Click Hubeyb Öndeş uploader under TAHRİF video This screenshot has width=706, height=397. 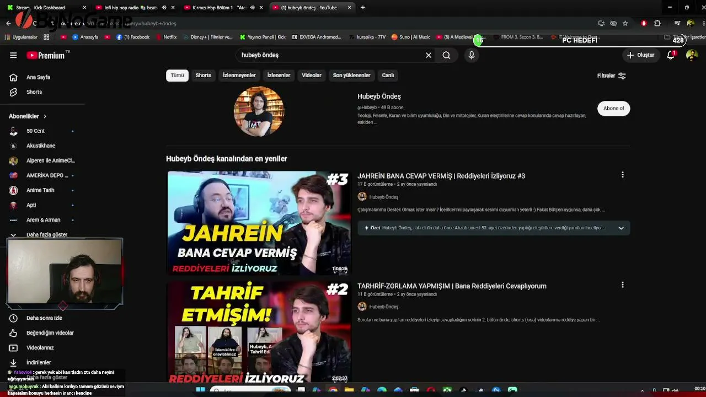(x=383, y=307)
